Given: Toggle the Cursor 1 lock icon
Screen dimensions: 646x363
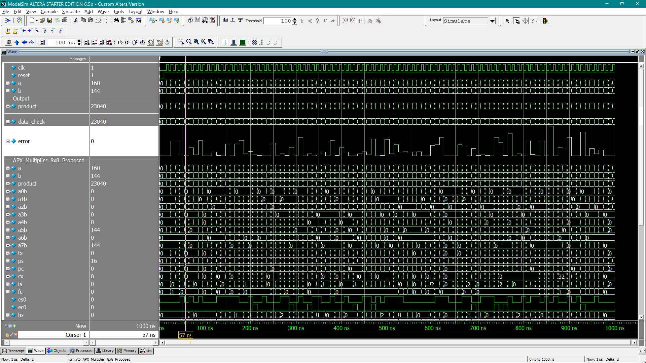Looking at the screenshot, I should point(7,335).
